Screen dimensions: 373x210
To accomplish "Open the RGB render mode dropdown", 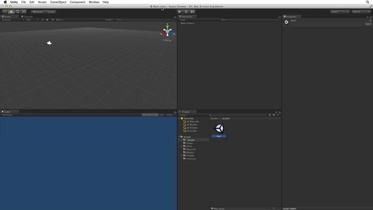I will [33, 20].
